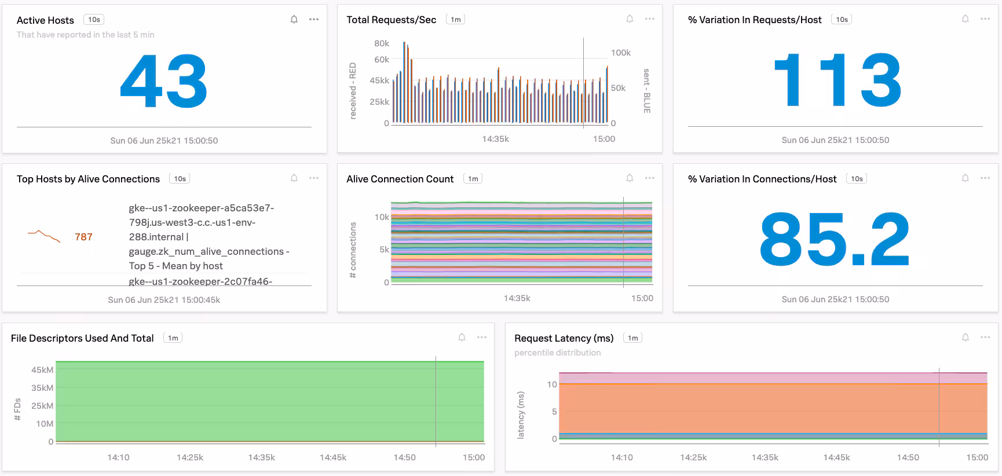This screenshot has height=476, width=1002.
Task: Click the Request Latency (ms) chart title
Action: 564,338
